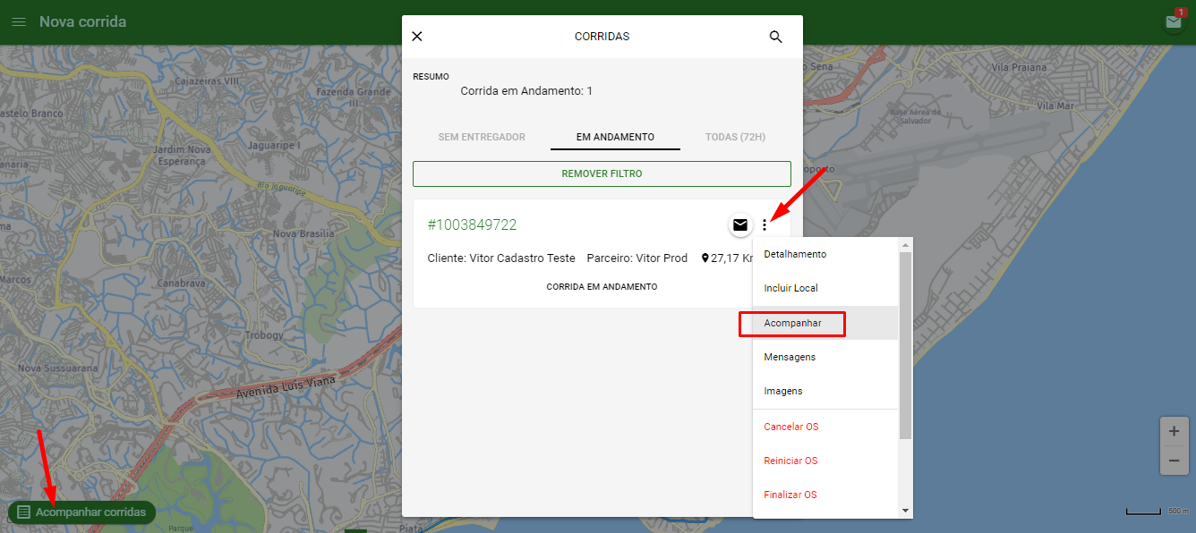Viewport: 1196px width, 533px height.
Task: Search corridas with the magnifier icon
Action: point(776,37)
